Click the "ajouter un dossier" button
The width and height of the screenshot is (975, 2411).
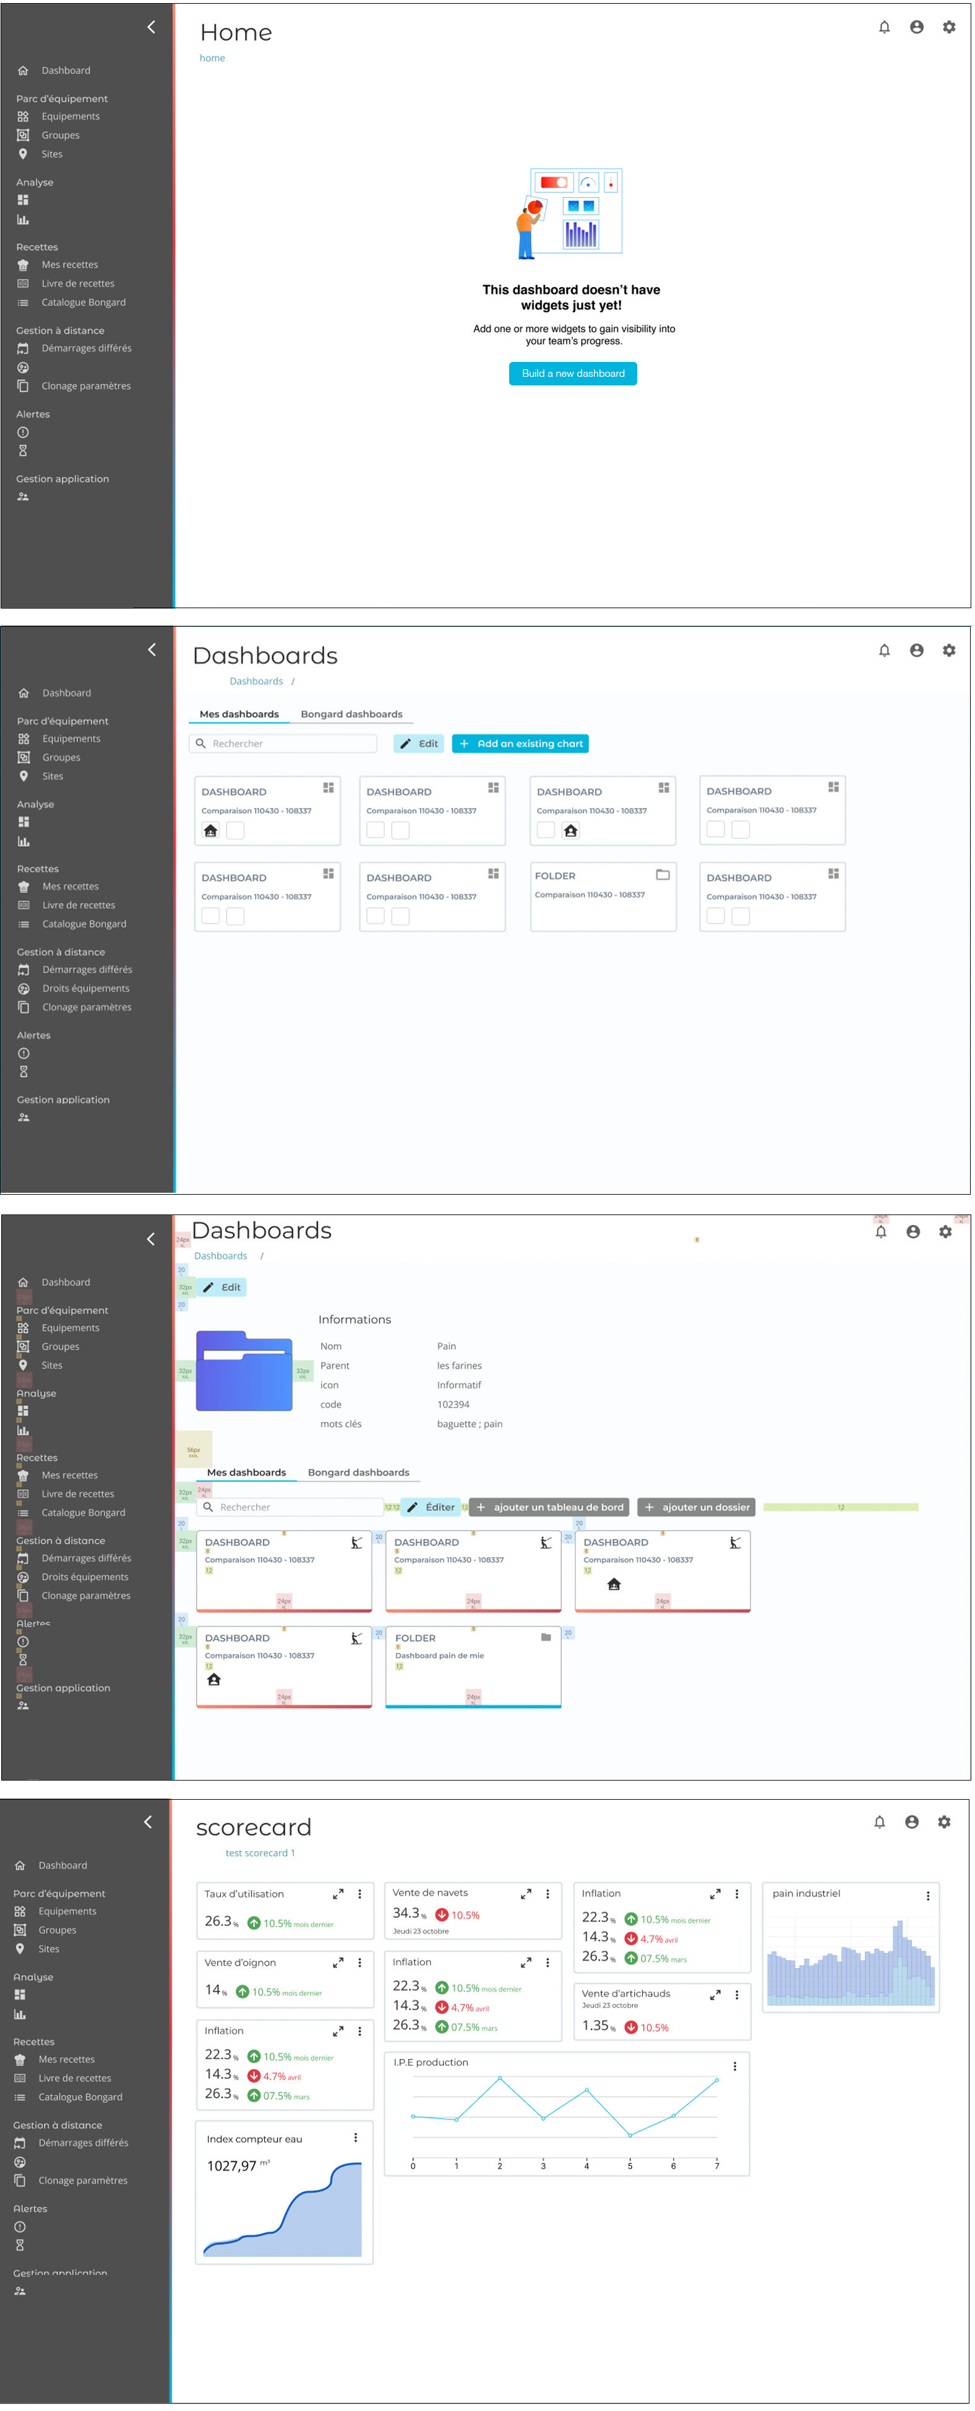click(x=697, y=1507)
